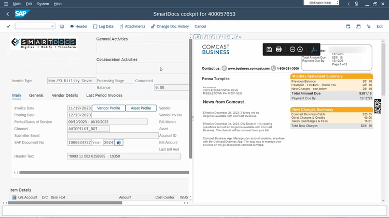389x218 pixels.
Task: Click the SAP Document No field
Action: click(x=79, y=143)
